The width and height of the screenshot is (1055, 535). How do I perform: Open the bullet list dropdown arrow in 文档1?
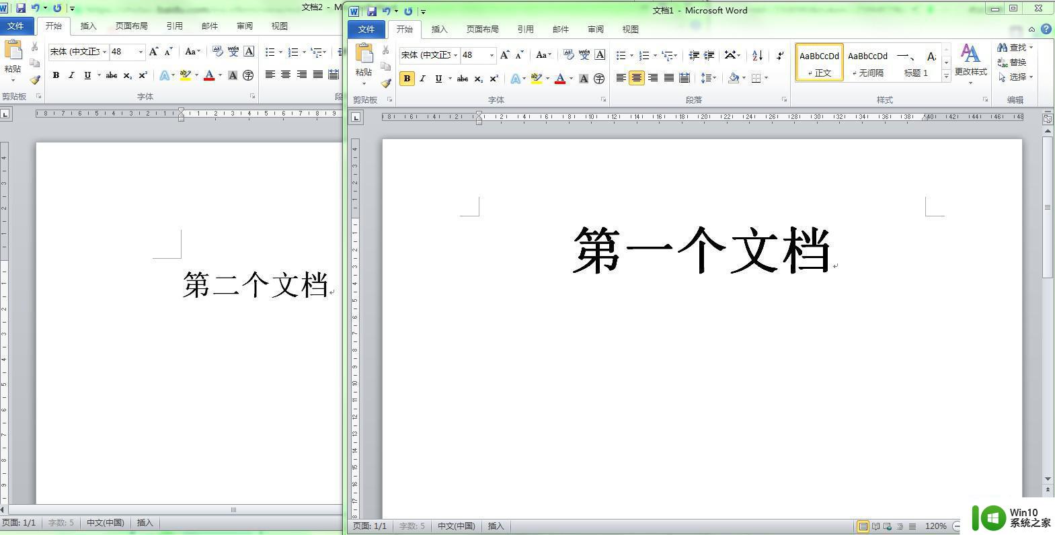pyautogui.click(x=631, y=55)
